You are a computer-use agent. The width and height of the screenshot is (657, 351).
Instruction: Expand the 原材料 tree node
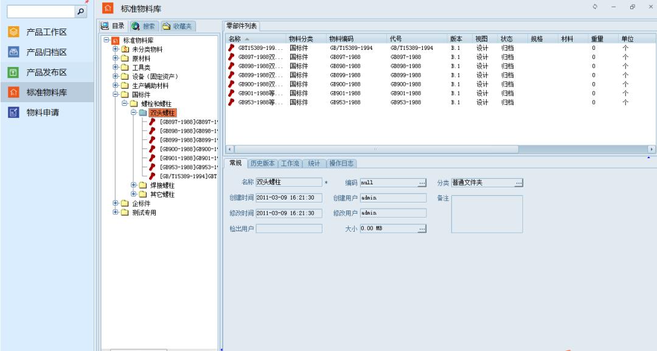pos(116,58)
